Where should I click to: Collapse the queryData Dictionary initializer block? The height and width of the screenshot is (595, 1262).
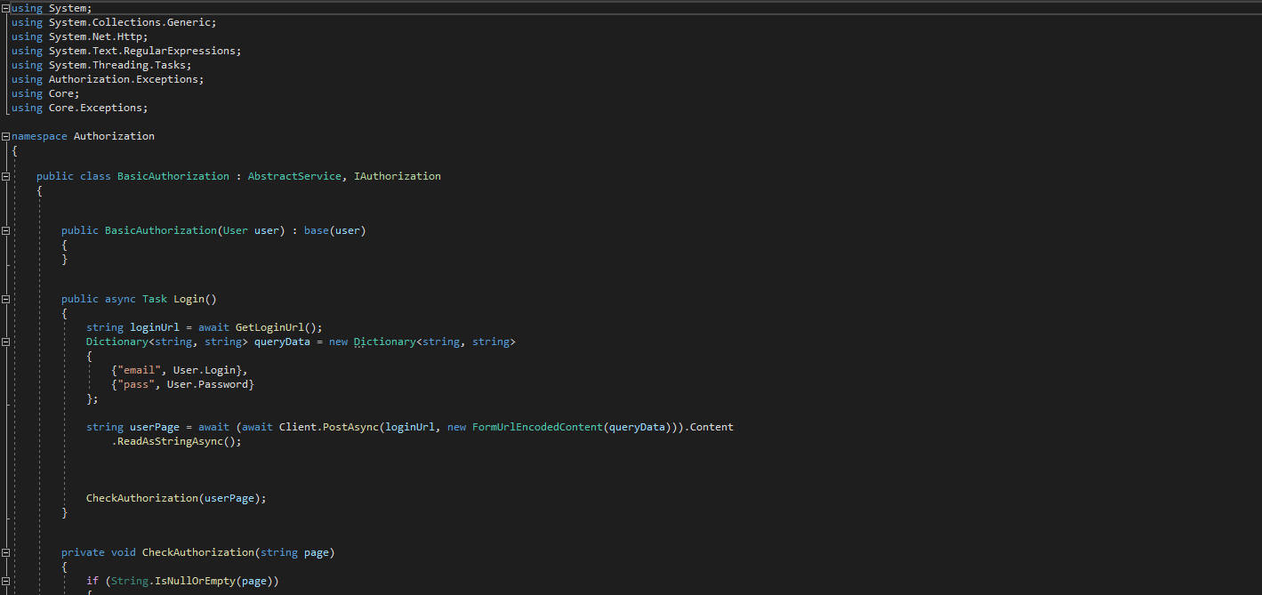pyautogui.click(x=5, y=342)
